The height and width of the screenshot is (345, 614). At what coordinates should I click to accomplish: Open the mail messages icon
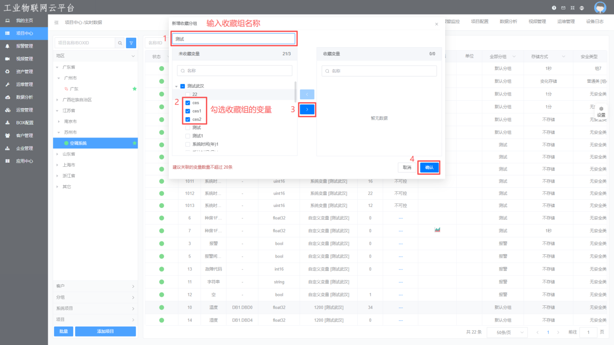coord(563,8)
